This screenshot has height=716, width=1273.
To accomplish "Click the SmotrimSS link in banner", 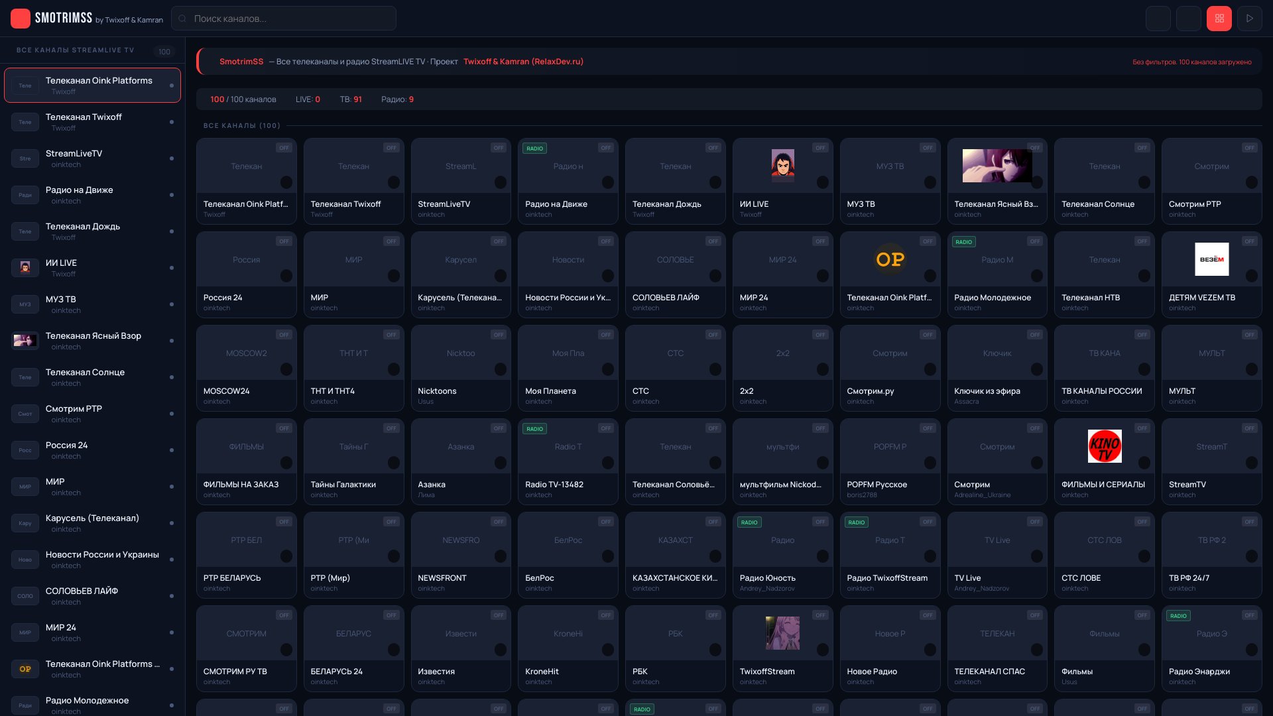I will pos(241,62).
